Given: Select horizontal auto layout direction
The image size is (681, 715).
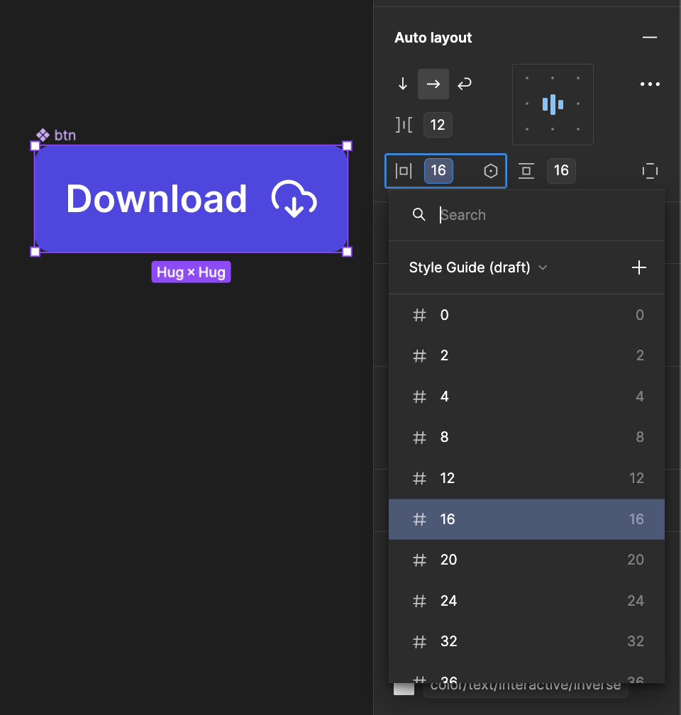Looking at the screenshot, I should (x=433, y=84).
